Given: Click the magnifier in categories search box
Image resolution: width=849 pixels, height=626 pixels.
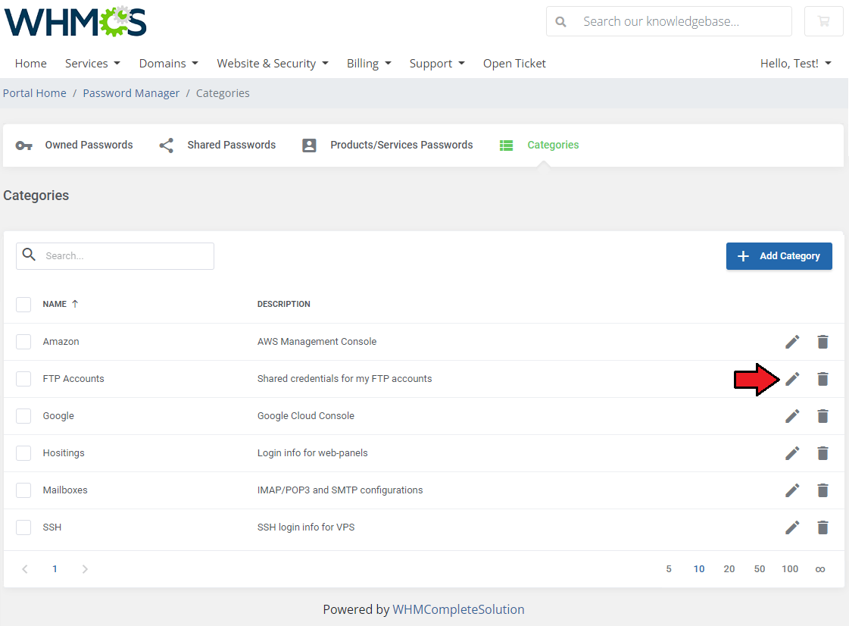Looking at the screenshot, I should point(30,255).
